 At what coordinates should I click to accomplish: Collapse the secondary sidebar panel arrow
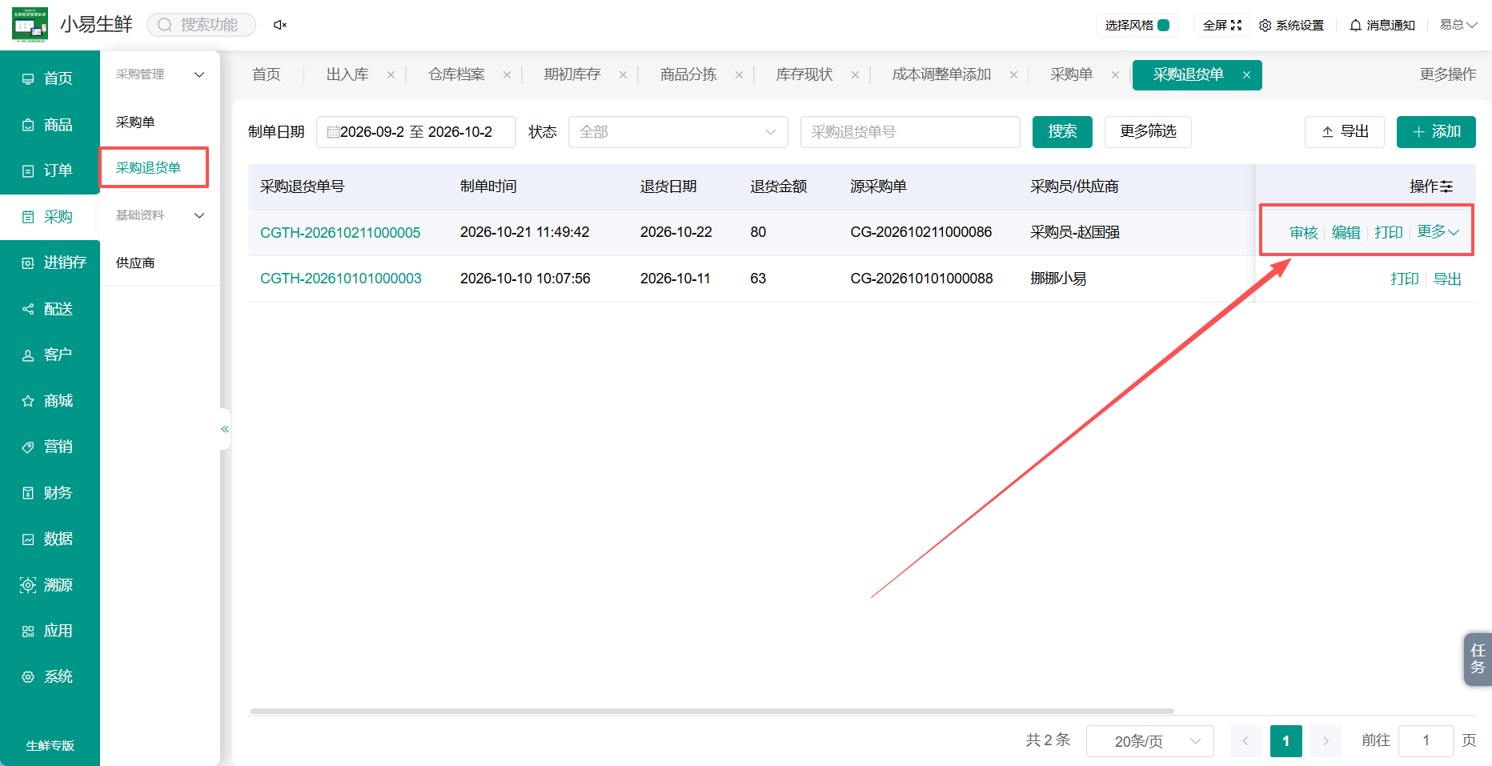coord(225,429)
